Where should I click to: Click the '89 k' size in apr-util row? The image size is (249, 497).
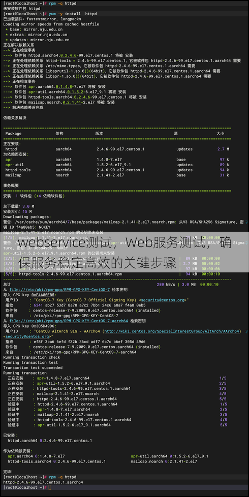click(224, 165)
